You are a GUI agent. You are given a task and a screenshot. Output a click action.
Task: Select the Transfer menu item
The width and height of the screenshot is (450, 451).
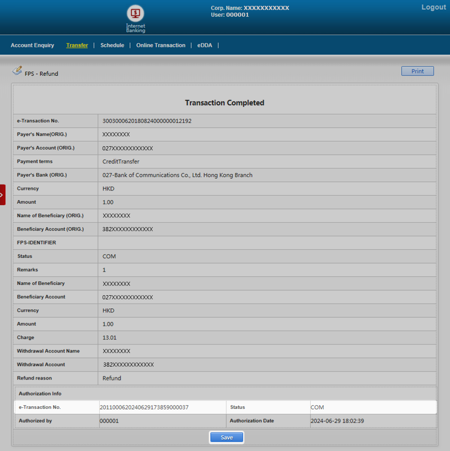coord(77,45)
